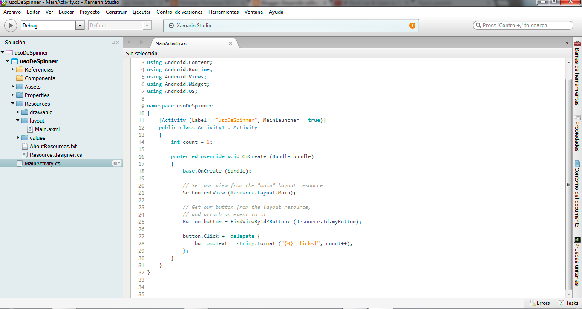The width and height of the screenshot is (582, 309).
Task: Collapse the Resources folder
Action: tap(13, 104)
